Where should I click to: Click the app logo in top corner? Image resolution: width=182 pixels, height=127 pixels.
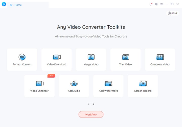point(4,4)
